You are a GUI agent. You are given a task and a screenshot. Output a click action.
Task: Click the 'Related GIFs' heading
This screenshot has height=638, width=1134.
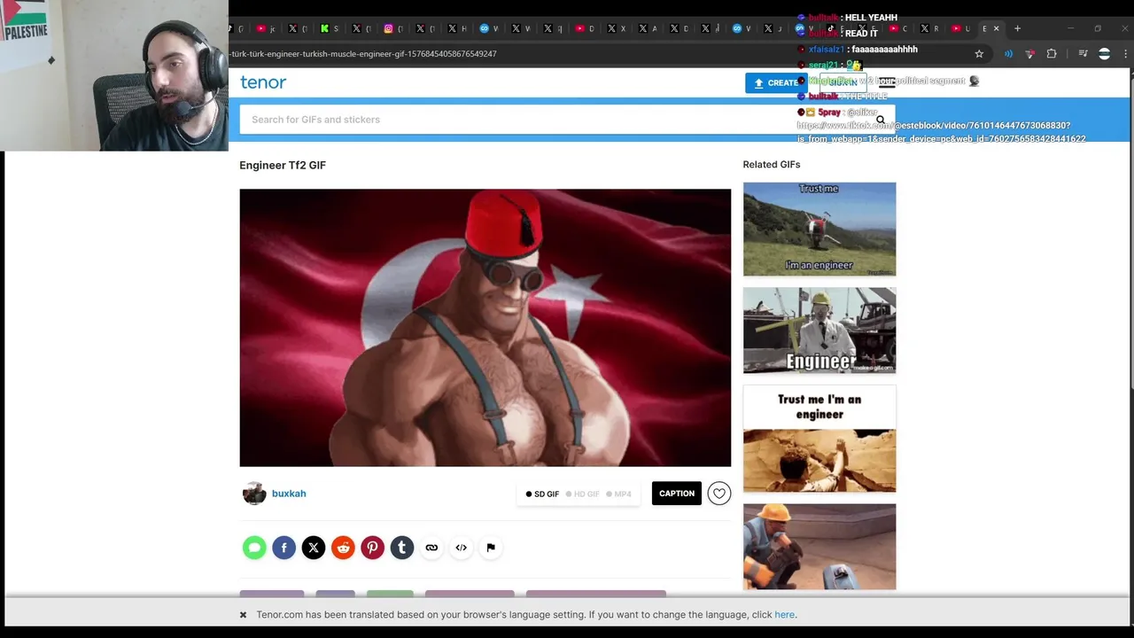coord(772,165)
